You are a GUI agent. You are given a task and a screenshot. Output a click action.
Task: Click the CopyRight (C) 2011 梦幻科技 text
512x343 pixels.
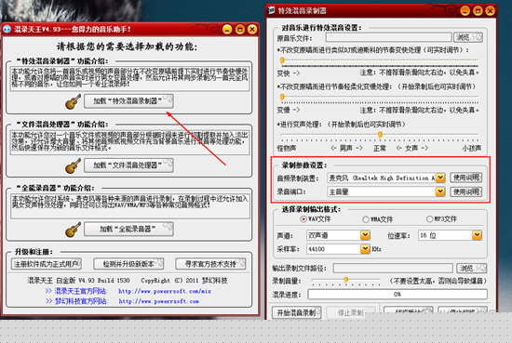[184, 281]
